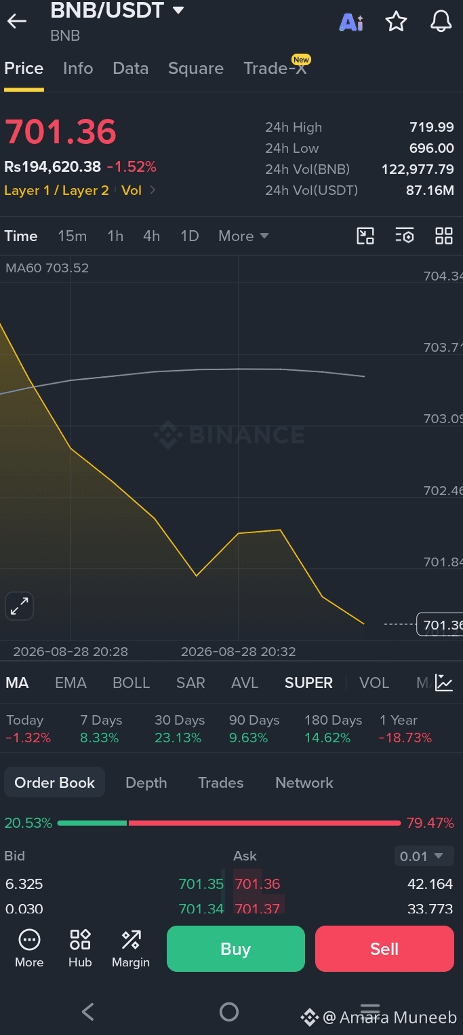Toggle the BOLL indicator
This screenshot has height=1035, width=463.
(x=131, y=683)
